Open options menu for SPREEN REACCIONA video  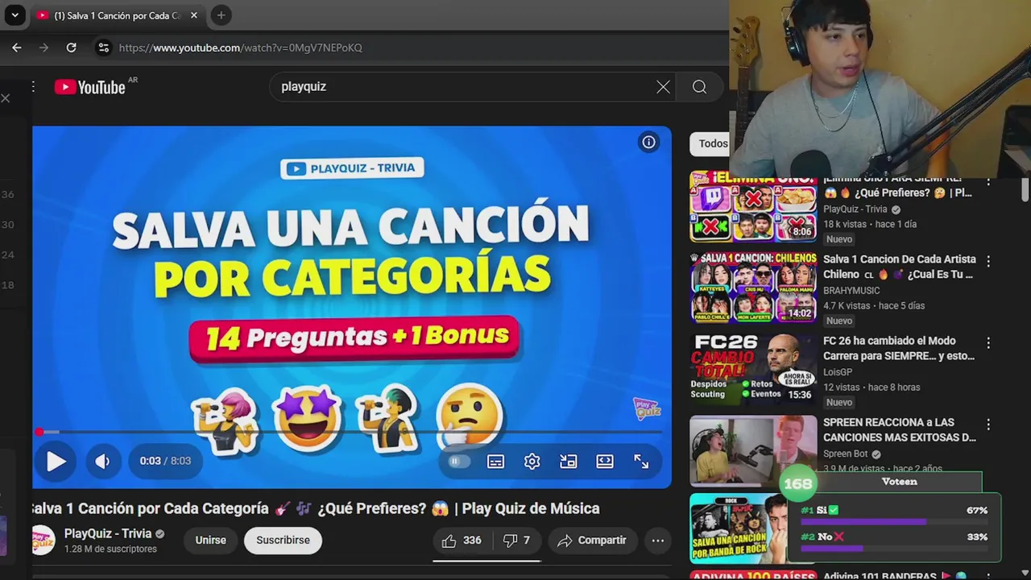coord(988,424)
